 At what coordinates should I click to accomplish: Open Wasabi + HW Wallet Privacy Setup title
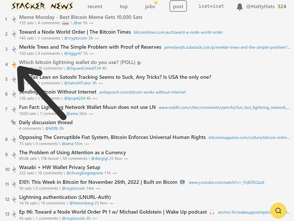click(x=60, y=167)
